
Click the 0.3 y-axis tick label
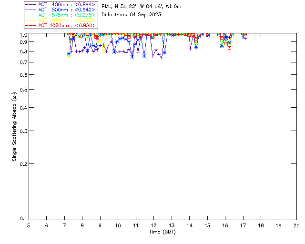(x=23, y=131)
